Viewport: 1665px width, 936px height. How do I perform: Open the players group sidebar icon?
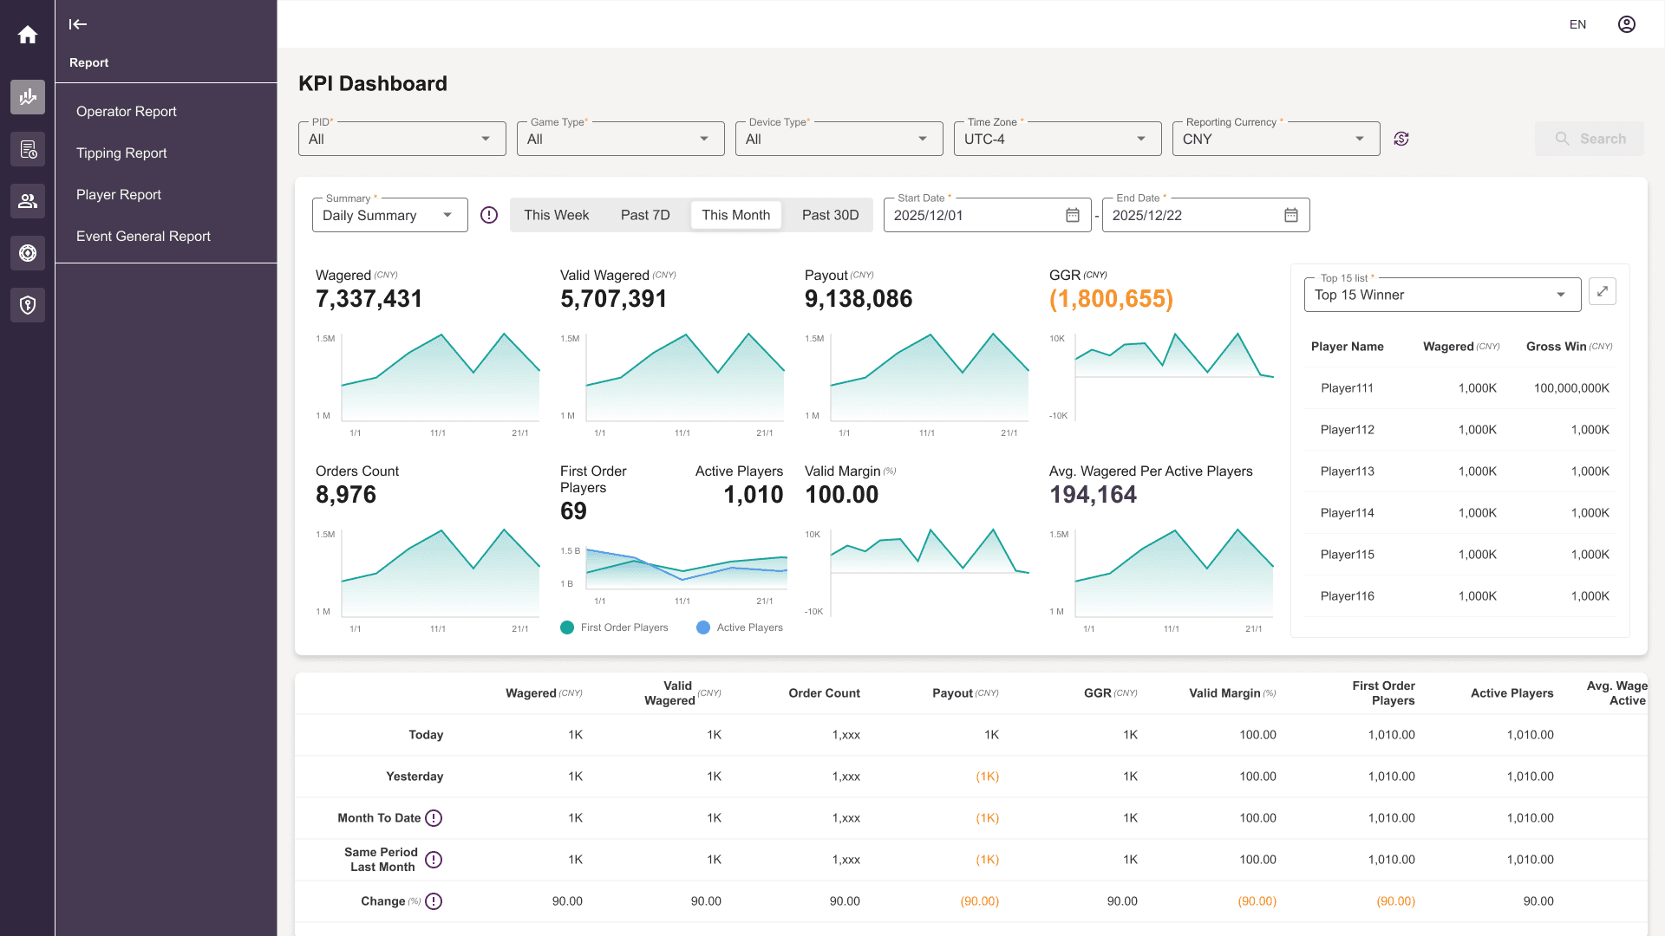pos(28,201)
